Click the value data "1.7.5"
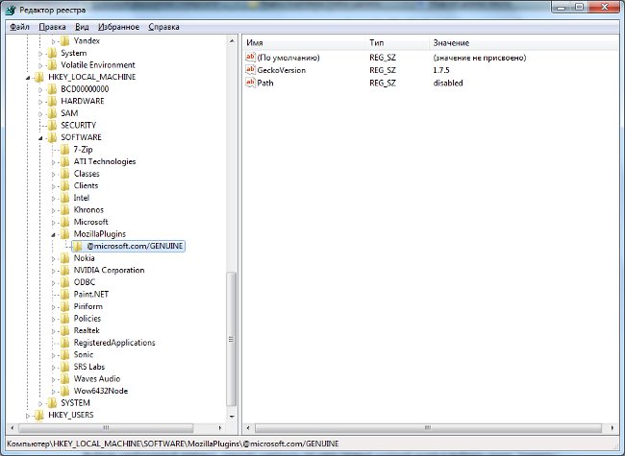 coord(441,70)
